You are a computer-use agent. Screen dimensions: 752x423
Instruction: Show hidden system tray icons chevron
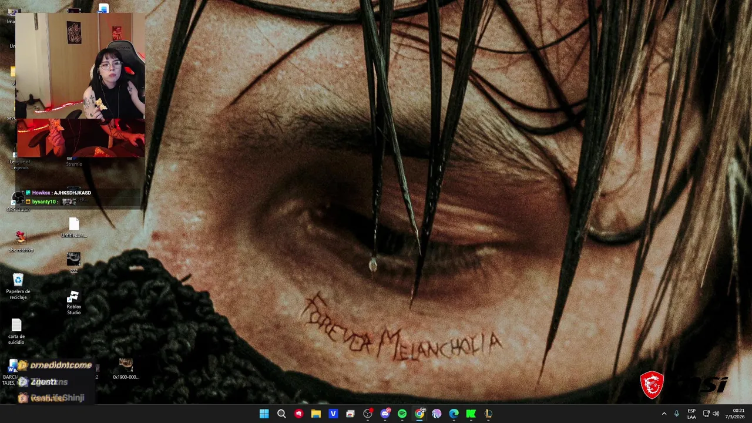[664, 414]
